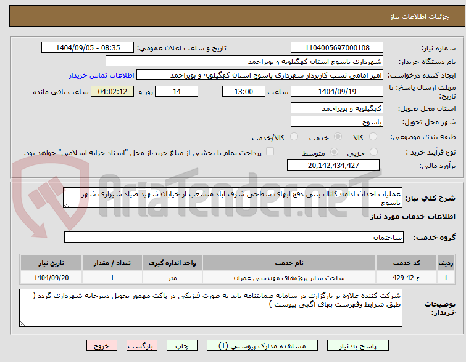Select the خدمت radio button
The height and width of the screenshot is (362, 466).
[x=338, y=137]
